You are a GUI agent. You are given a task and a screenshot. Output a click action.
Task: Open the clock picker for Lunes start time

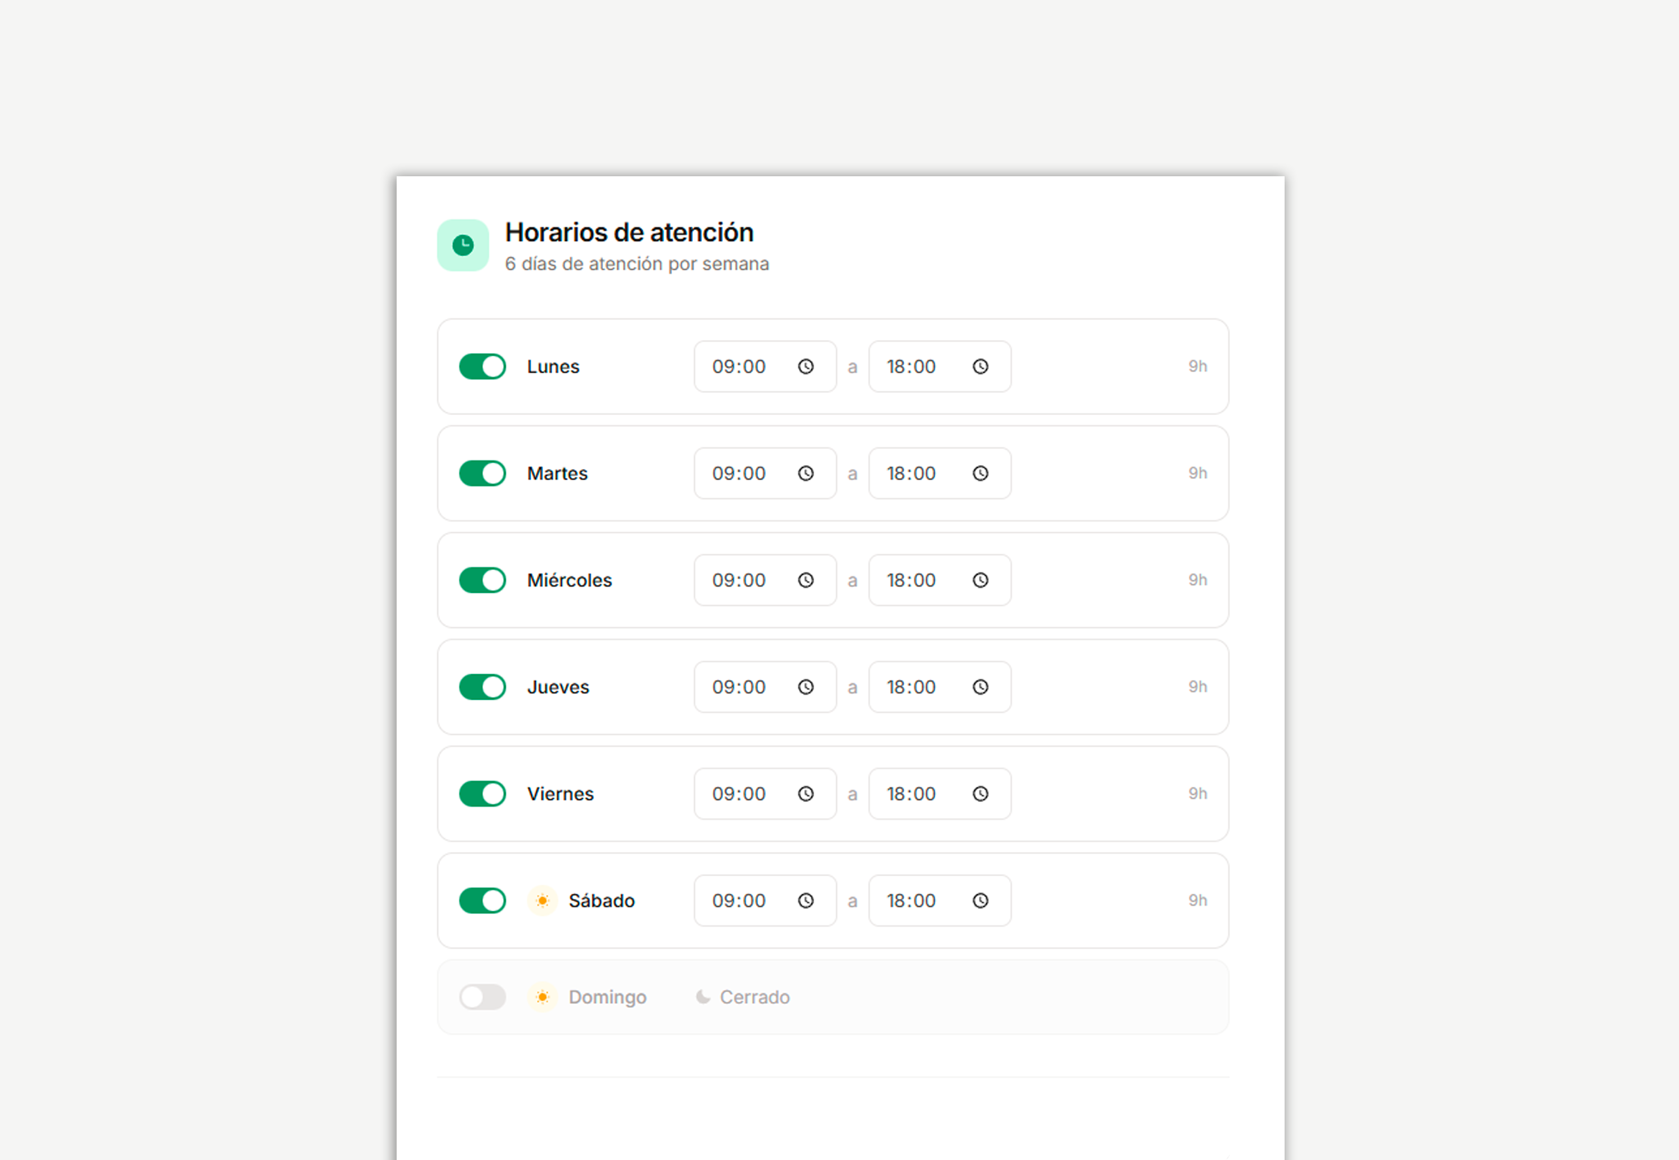click(x=806, y=367)
